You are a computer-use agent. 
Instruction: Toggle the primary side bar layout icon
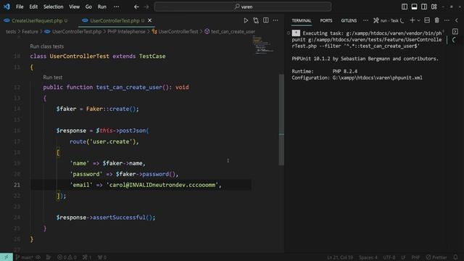[x=405, y=7]
